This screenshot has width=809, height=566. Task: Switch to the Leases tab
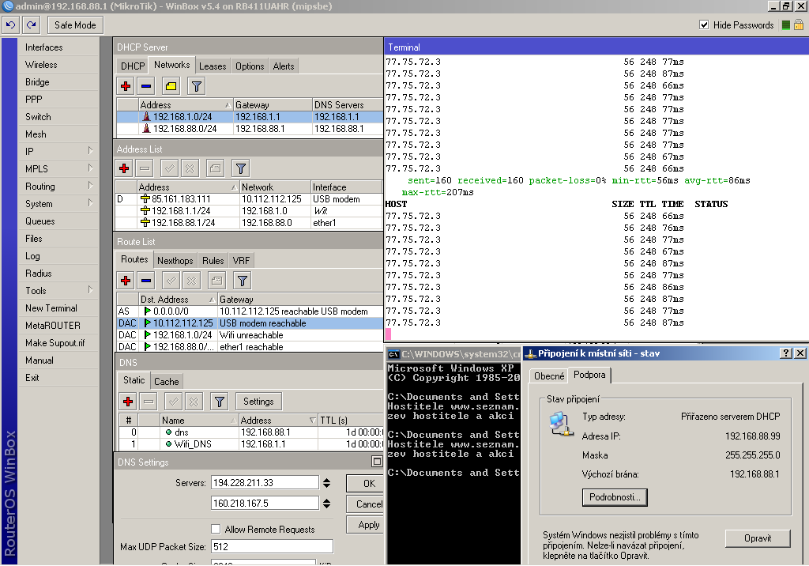pos(213,66)
